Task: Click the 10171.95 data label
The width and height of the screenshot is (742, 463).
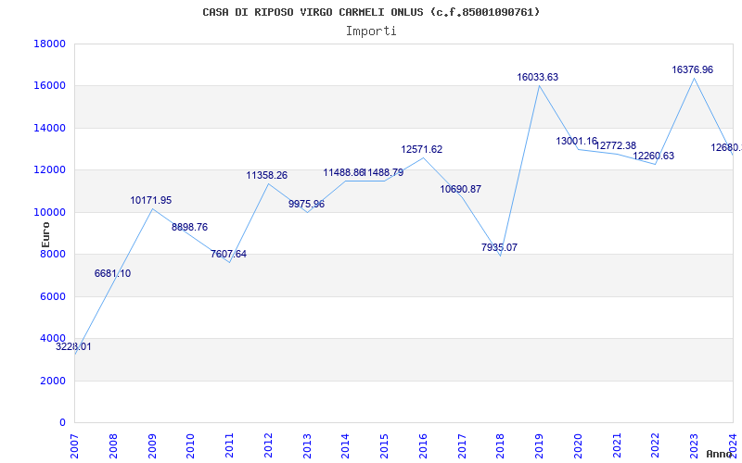Action: point(151,200)
